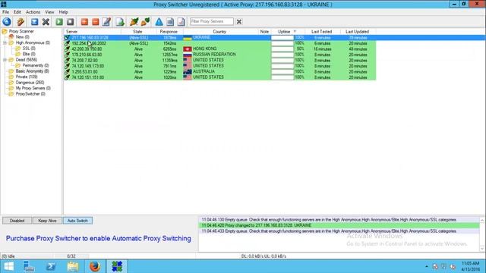The height and width of the screenshot is (273, 486).
Task: Sort by the Last Tested column header
Action: 322,32
